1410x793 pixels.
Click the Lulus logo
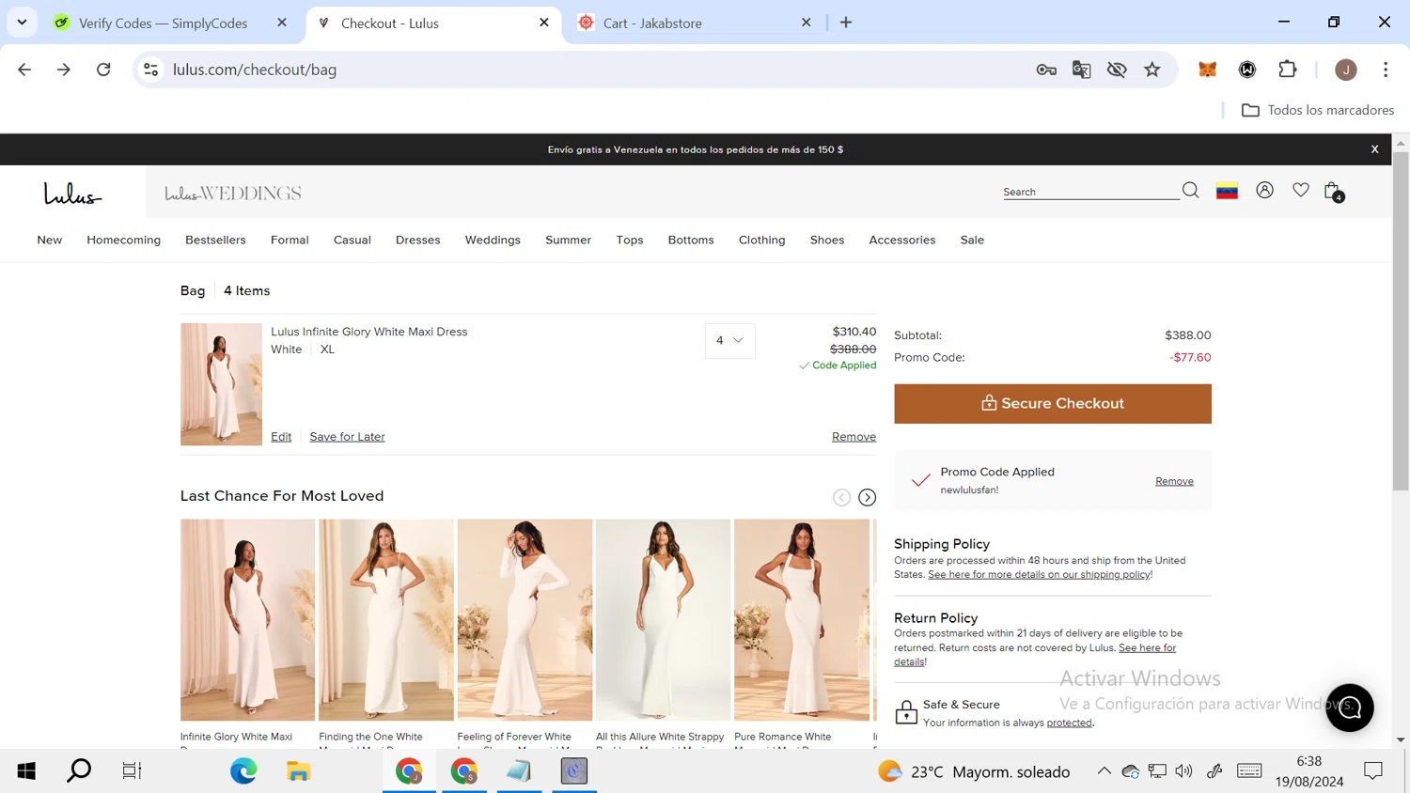click(x=72, y=194)
